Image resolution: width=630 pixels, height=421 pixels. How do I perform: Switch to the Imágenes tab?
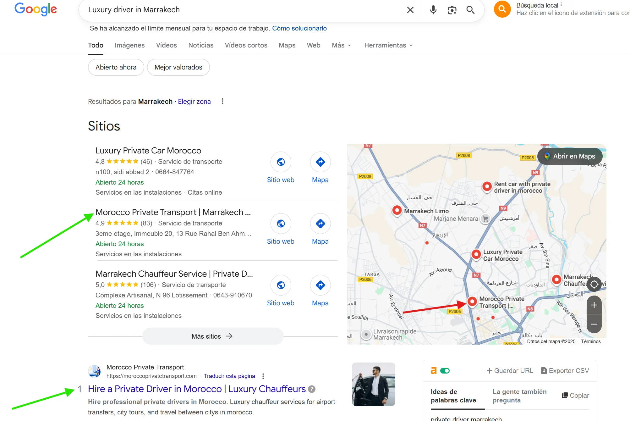pyautogui.click(x=129, y=45)
